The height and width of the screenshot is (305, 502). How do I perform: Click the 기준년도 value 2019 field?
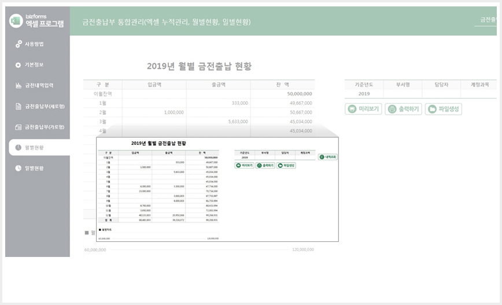pyautogui.click(x=364, y=94)
